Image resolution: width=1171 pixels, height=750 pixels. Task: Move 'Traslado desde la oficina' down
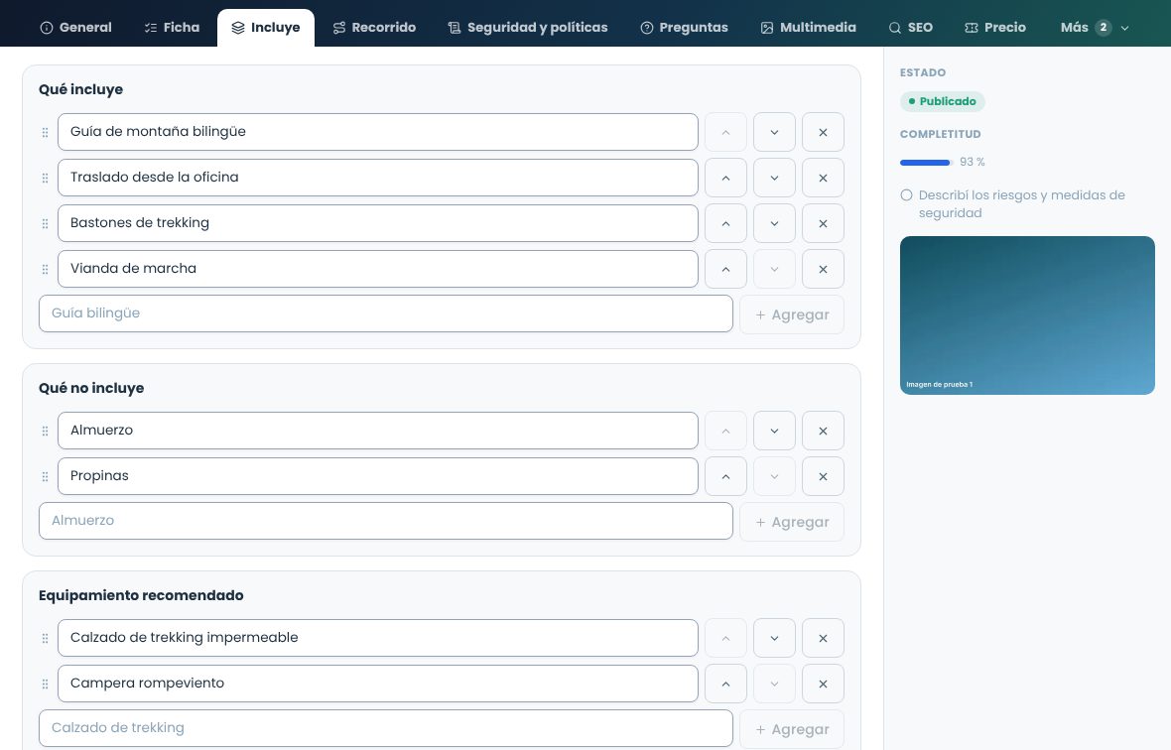(x=774, y=178)
